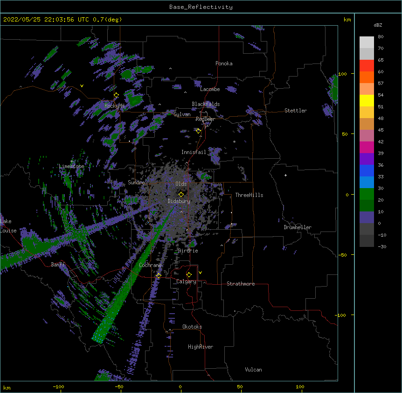Click the Airdrie city label
Viewport: 402px width, 393px height.
(188, 251)
